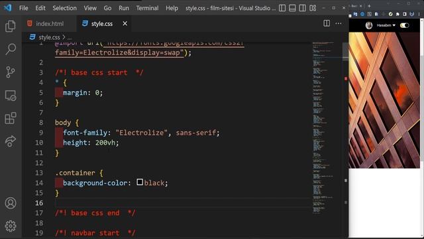This screenshot has height=239, width=424.
Task: Open the Explorer view in the activity bar
Action: point(11,27)
